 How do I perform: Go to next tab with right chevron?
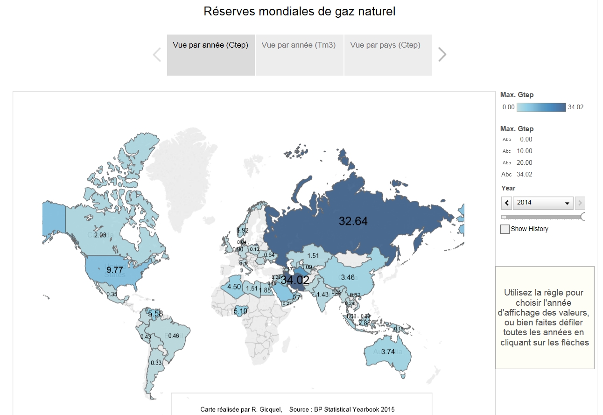coord(442,55)
